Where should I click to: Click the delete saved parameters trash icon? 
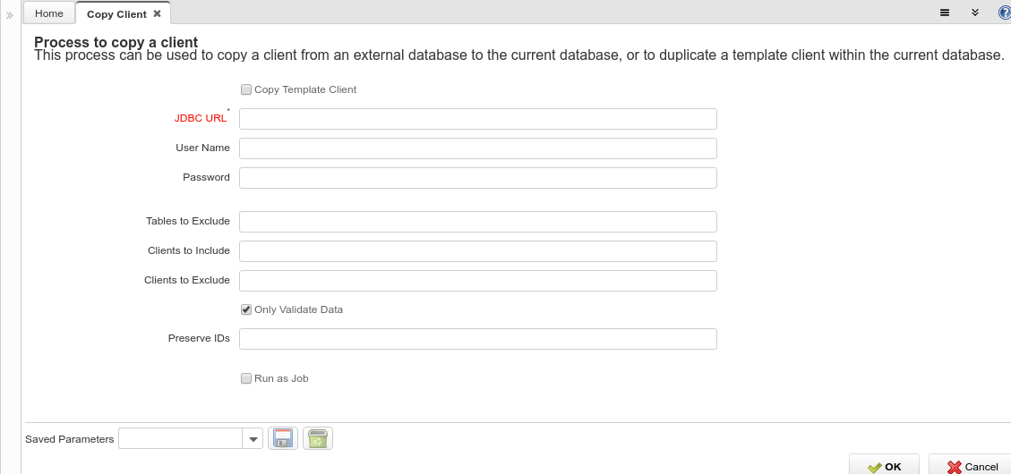point(317,438)
